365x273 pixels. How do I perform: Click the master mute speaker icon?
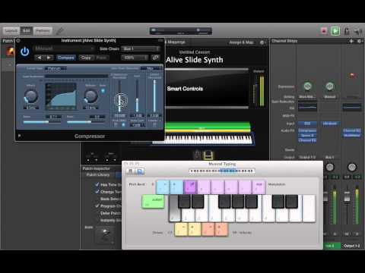tap(358, 31)
